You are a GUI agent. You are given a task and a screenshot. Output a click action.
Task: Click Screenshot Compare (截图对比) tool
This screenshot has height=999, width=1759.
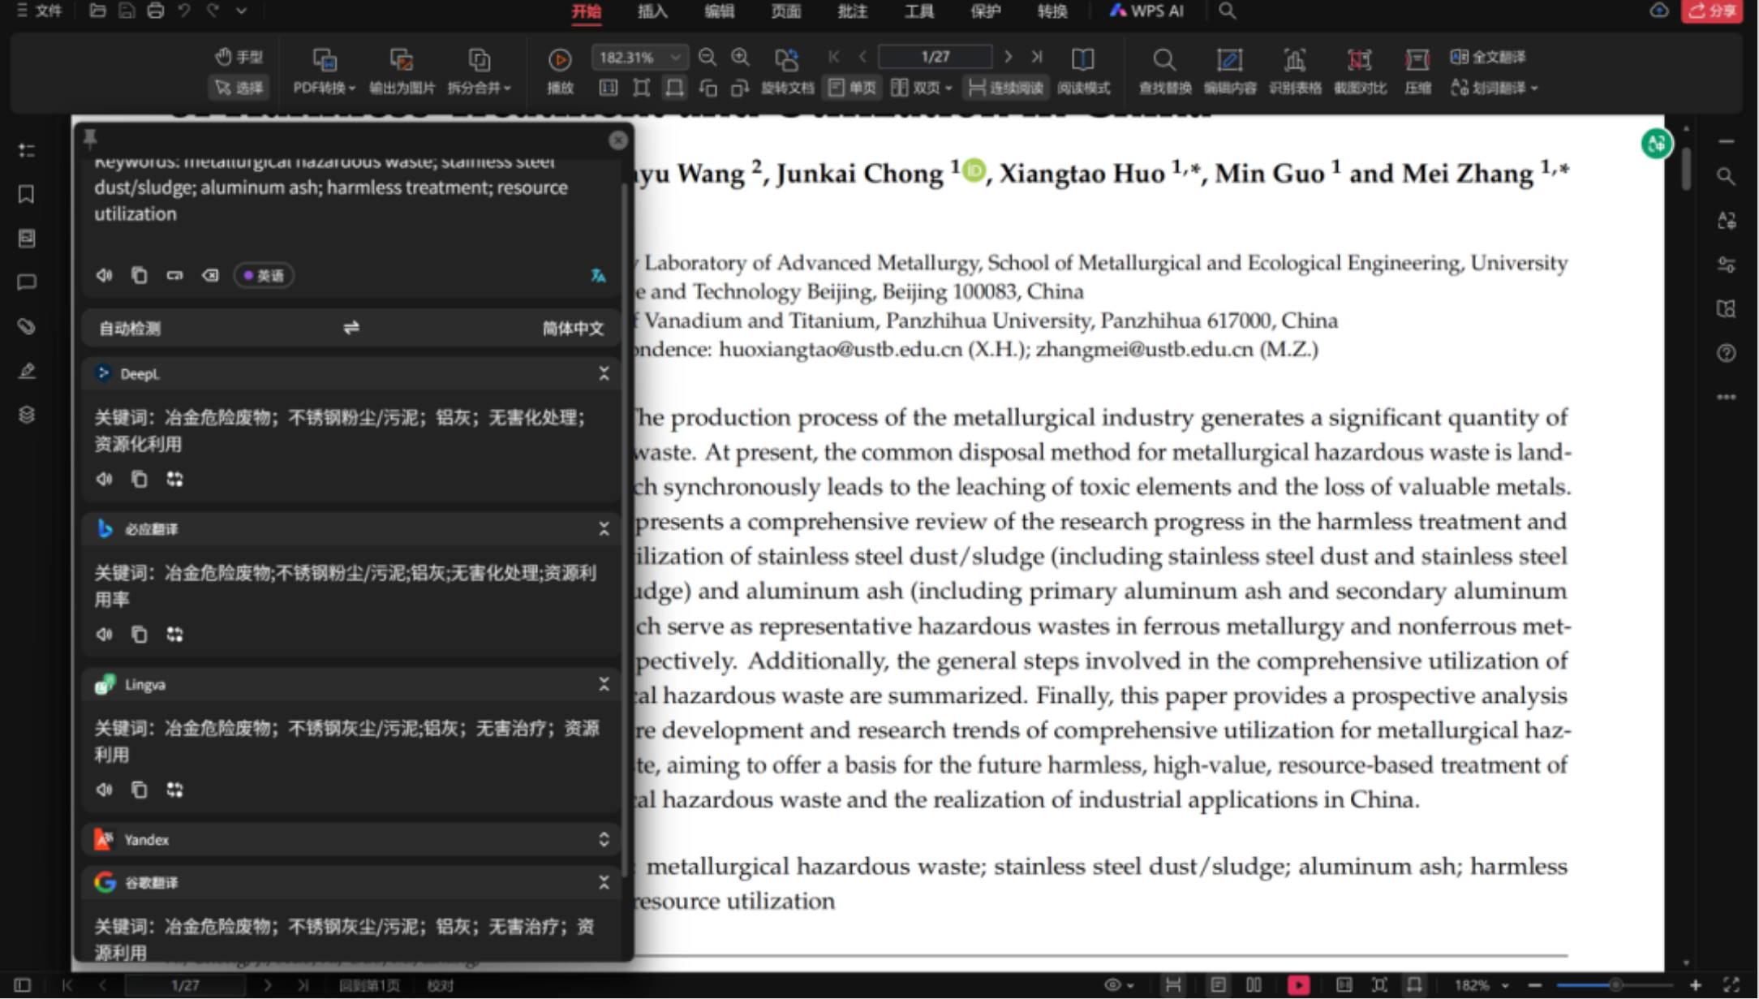click(1360, 71)
